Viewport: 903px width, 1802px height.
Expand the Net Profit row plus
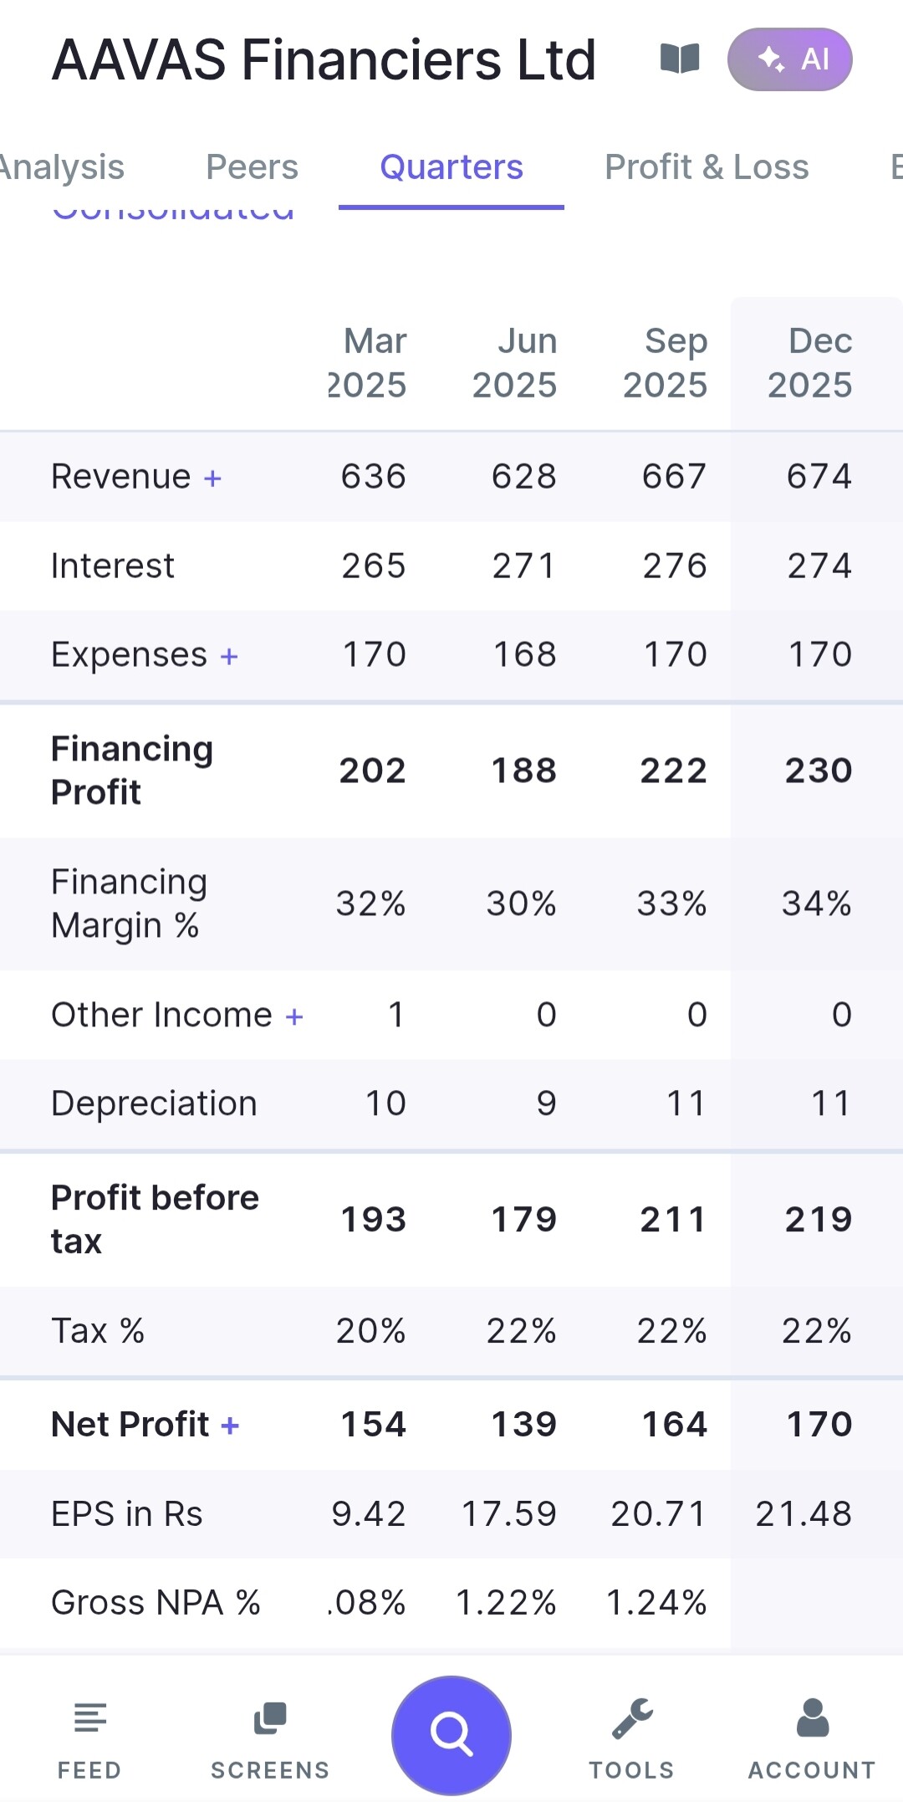(230, 1426)
